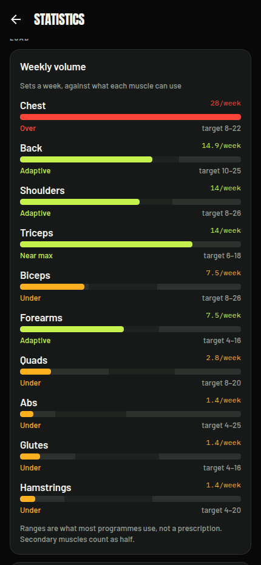Go back using the arrow icon
This screenshot has width=261, height=565.
[16, 19]
